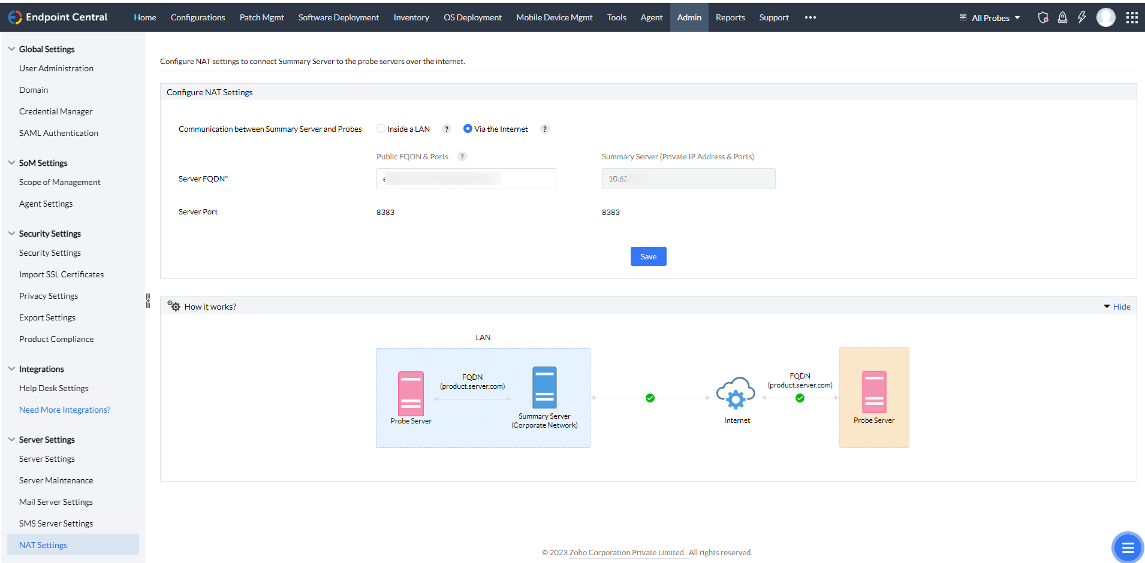1145x563 pixels.
Task: Open the user profile avatar
Action: point(1106,17)
